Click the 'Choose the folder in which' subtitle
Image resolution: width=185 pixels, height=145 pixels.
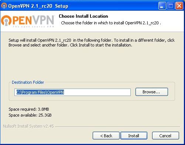click(x=111, y=23)
